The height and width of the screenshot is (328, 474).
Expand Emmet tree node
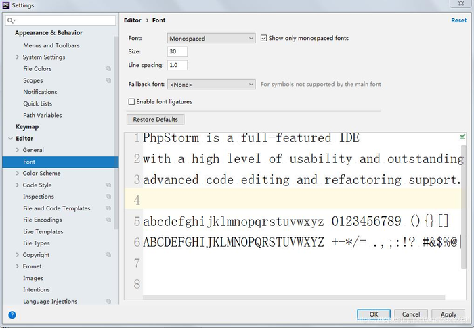(17, 266)
